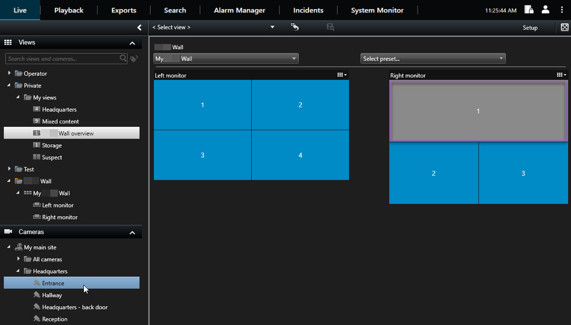Click the reload view icon

tap(295, 27)
